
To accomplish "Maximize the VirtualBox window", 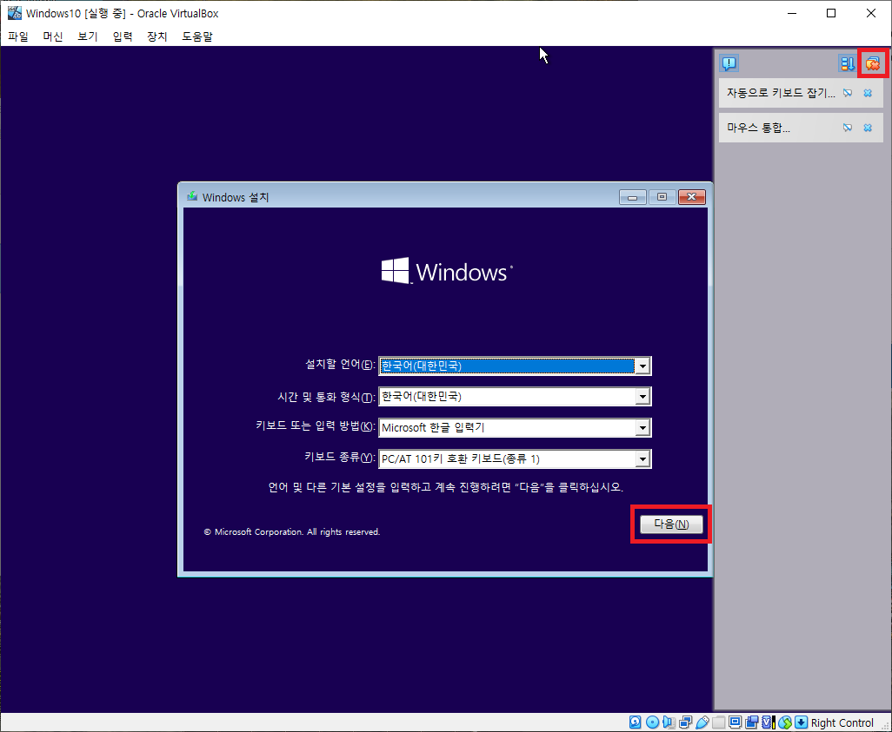I will coord(831,13).
